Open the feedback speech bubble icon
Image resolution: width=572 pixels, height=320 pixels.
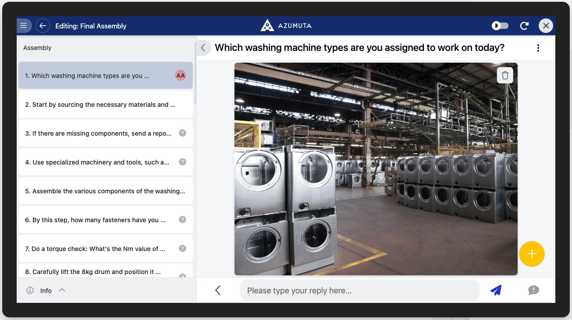coord(533,290)
